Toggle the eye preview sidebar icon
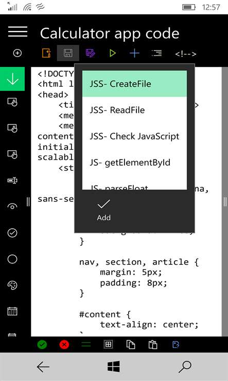Screen dimensions: 228x381 12,207
